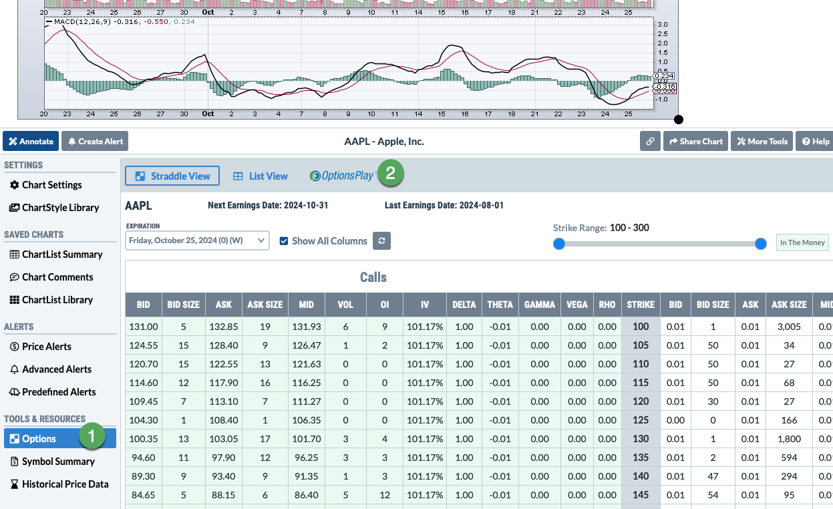This screenshot has width=833, height=509.
Task: Open ChartList Library link
Action: click(x=57, y=300)
